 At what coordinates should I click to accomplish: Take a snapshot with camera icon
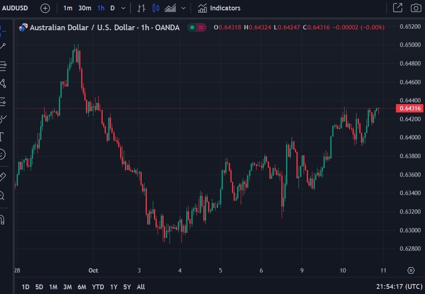(x=416, y=8)
